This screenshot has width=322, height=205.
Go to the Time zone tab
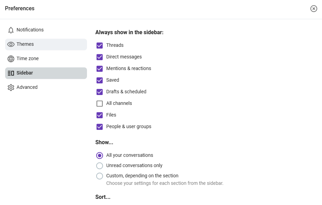click(x=46, y=59)
